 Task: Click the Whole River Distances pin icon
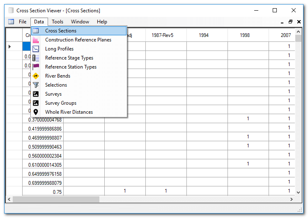click(x=36, y=112)
